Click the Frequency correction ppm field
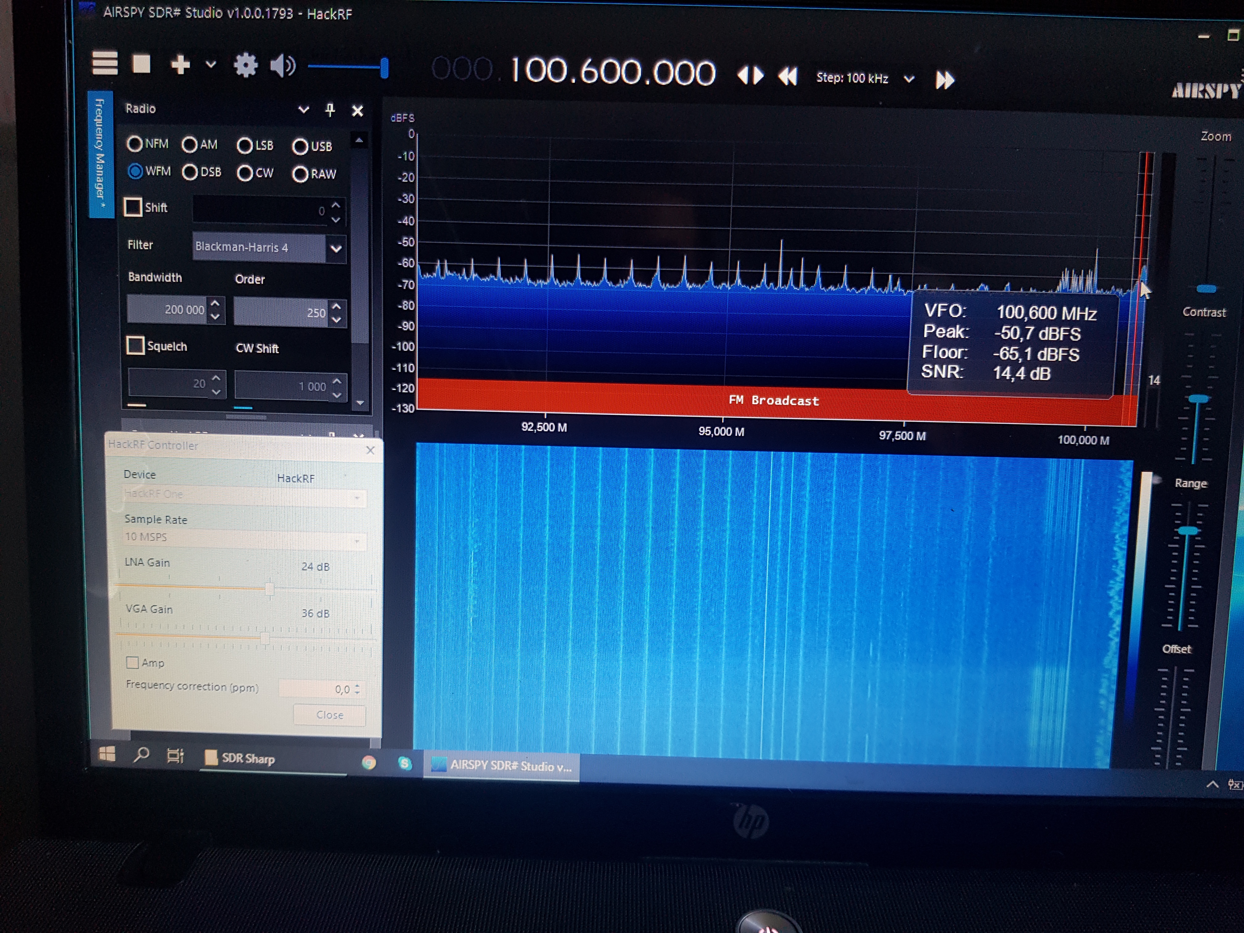Image resolution: width=1244 pixels, height=933 pixels. [322, 689]
